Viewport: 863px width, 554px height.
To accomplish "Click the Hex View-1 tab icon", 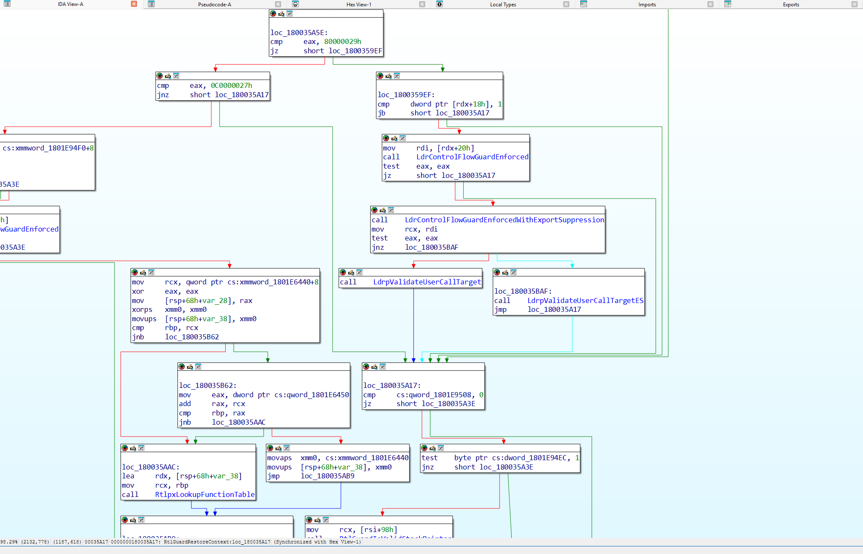I will click(295, 4).
